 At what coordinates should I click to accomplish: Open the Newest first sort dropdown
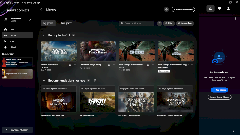(185, 23)
